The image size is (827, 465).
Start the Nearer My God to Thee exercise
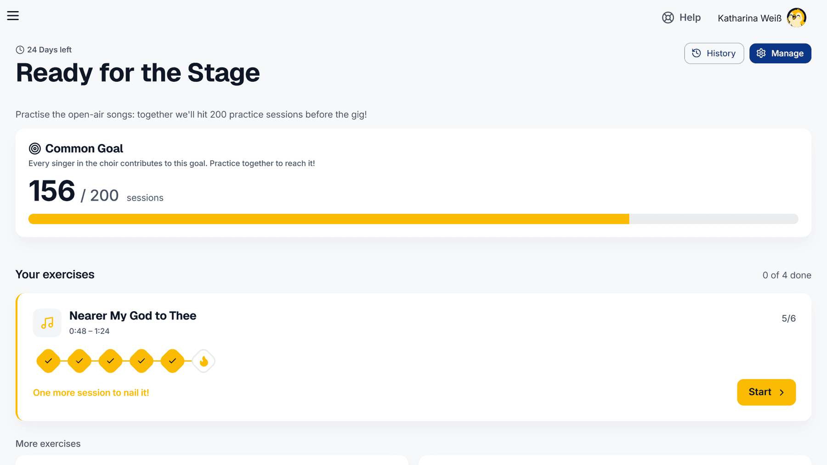click(766, 392)
